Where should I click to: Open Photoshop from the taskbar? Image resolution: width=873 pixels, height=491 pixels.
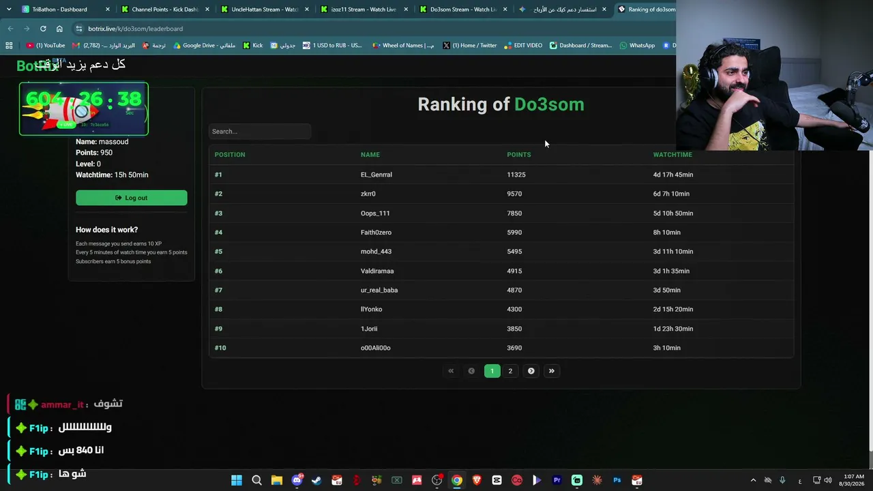coord(617,481)
